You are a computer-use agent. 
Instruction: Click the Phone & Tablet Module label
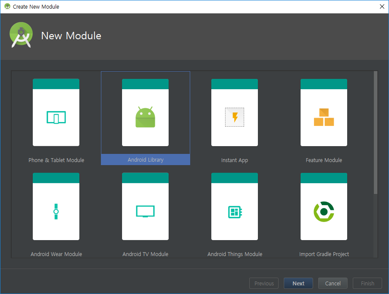[x=56, y=160]
